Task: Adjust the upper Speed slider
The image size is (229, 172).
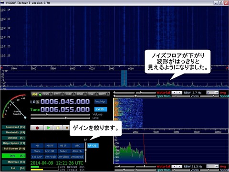Action: tap(209, 96)
